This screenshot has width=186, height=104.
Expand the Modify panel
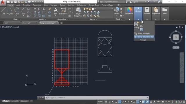coord(42,19)
